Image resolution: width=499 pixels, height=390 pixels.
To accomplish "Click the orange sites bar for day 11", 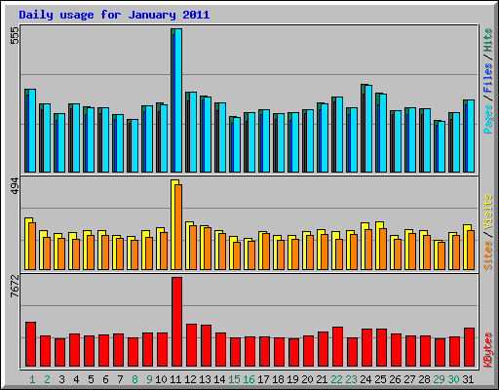I will click(178, 227).
